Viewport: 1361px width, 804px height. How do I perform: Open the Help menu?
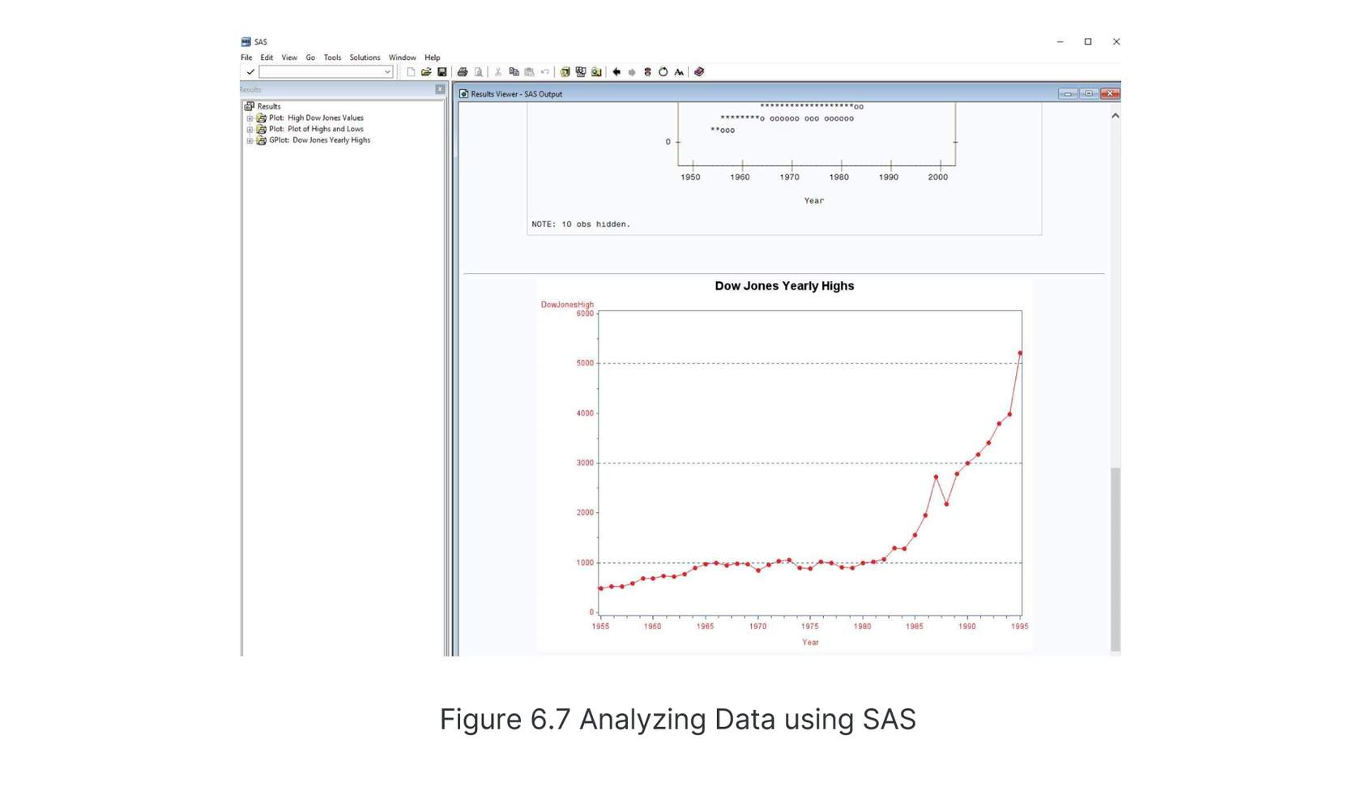pyautogui.click(x=433, y=58)
